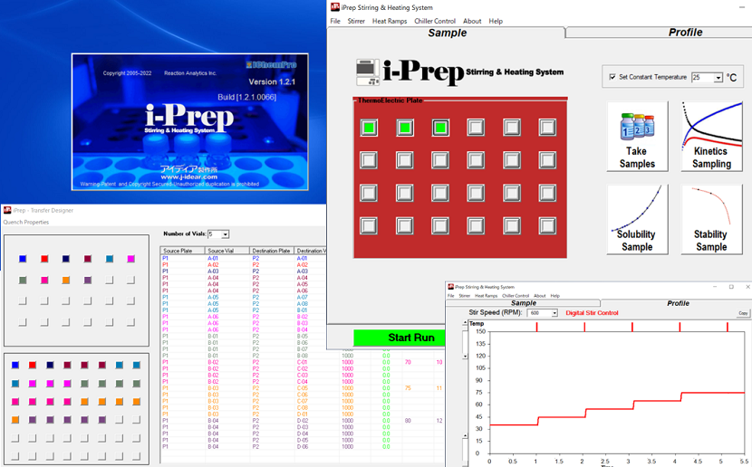Screen dimensions: 752x467
Task: Click the Source Vial column header
Action: 222,251
